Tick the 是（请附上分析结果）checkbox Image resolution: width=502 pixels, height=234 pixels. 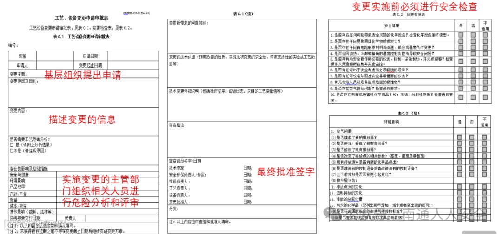pyautogui.click(x=12, y=145)
